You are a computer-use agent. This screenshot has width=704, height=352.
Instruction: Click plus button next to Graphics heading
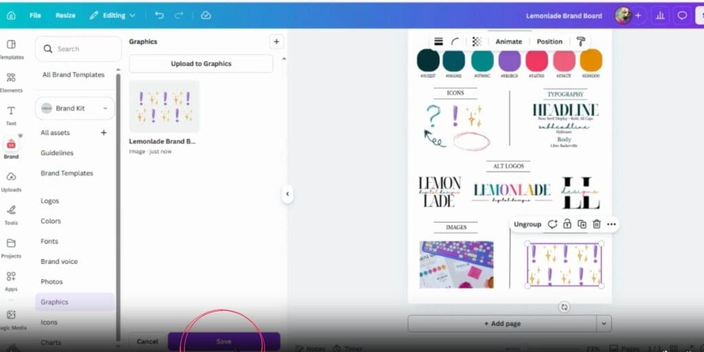click(276, 42)
